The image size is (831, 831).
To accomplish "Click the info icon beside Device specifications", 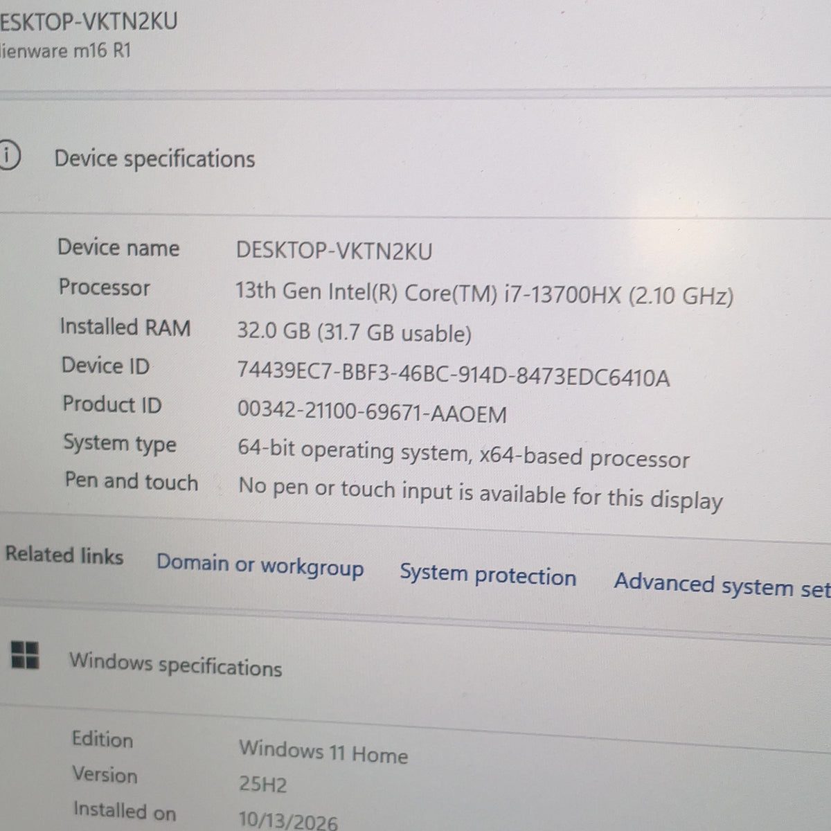I will [8, 156].
